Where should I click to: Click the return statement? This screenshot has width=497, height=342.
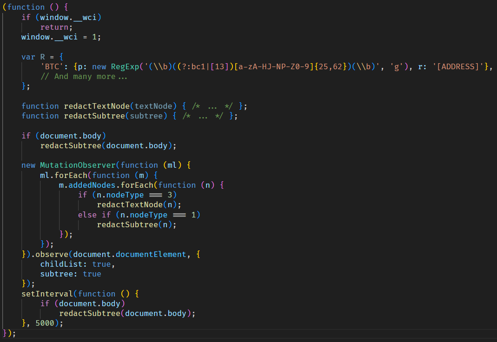[54, 27]
